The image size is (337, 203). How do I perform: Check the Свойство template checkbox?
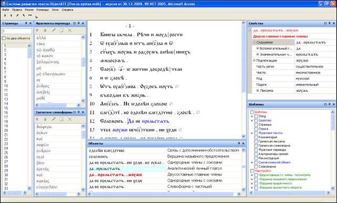click(x=256, y=121)
